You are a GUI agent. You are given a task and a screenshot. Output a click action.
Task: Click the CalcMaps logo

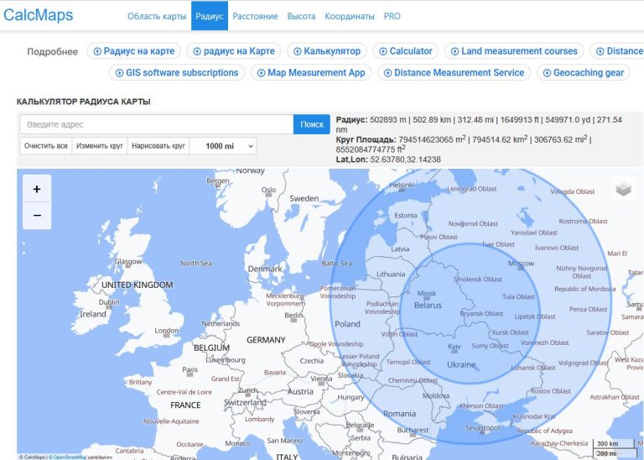point(39,16)
